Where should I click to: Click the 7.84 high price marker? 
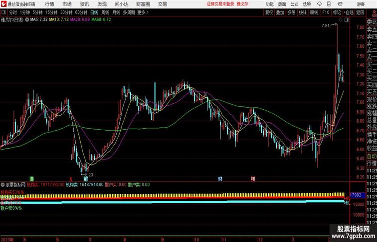point(326,26)
